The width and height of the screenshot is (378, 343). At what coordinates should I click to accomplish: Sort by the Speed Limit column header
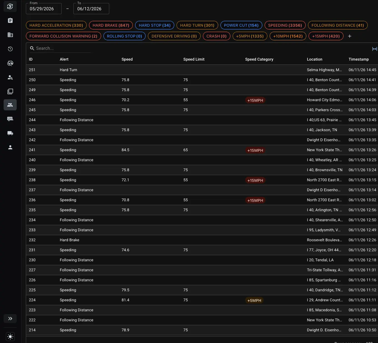(x=194, y=59)
